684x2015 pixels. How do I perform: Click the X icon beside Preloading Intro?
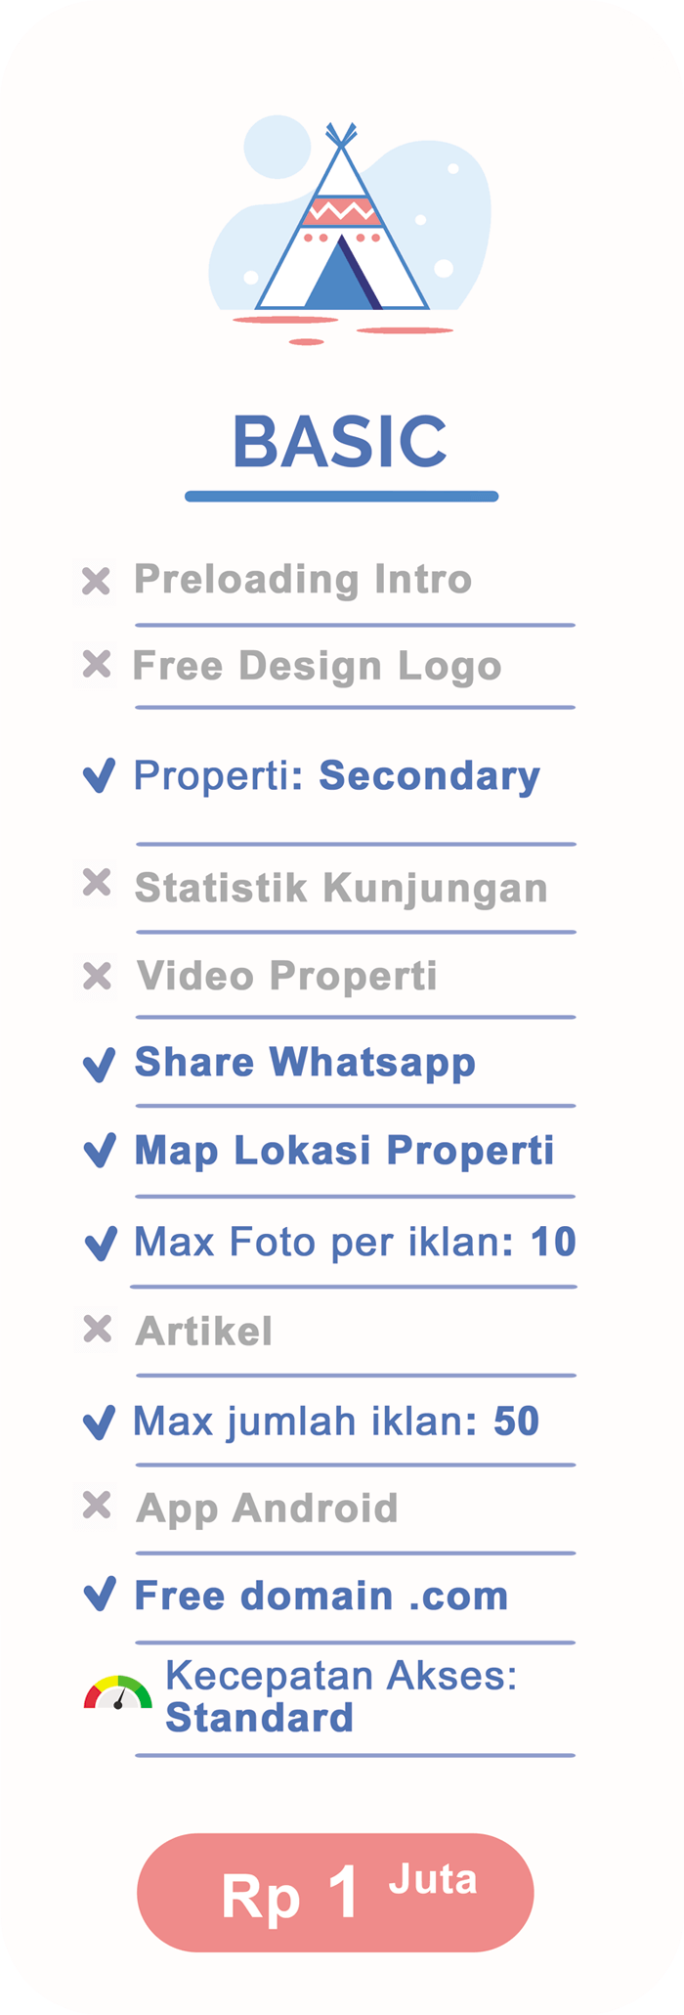97,581
